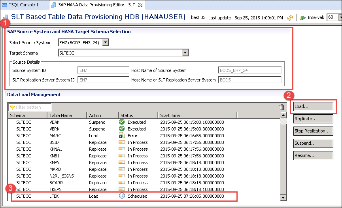Click the pause/play auto-refresh icon
This screenshot has height=208, width=342.
tap(302, 18)
